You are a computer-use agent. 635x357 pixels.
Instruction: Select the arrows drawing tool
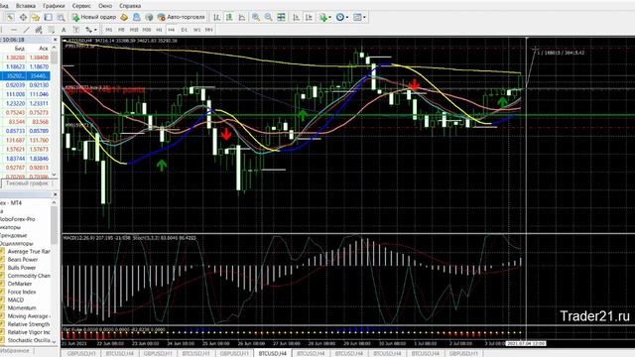[88, 30]
